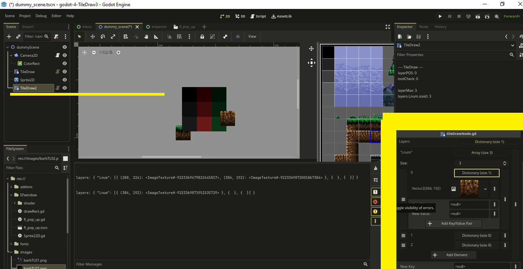The width and height of the screenshot is (523, 269).
Task: Click the group selected nodes icon
Action: (x=212, y=37)
